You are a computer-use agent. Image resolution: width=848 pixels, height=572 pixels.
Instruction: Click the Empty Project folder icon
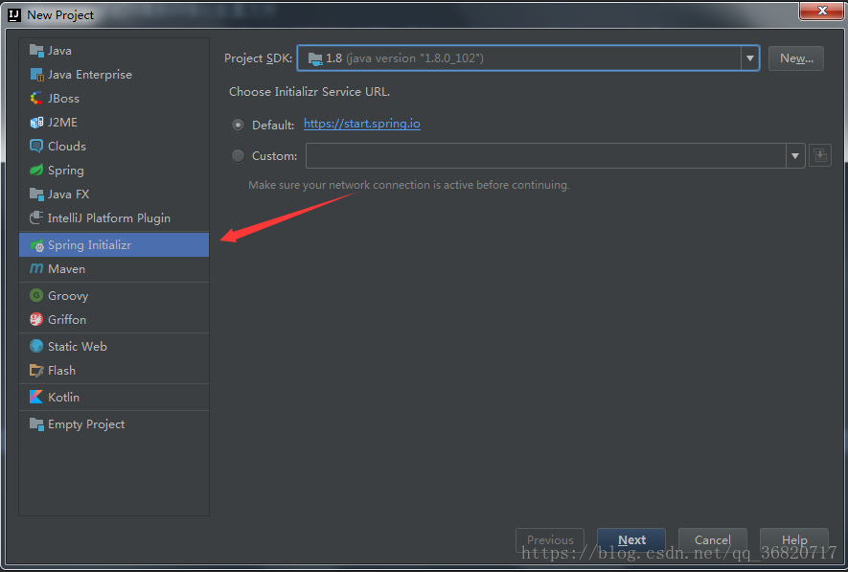(36, 423)
